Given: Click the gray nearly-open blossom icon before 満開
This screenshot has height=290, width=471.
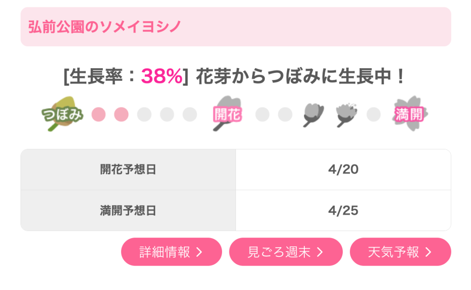Looking at the screenshot, I should (347, 114).
